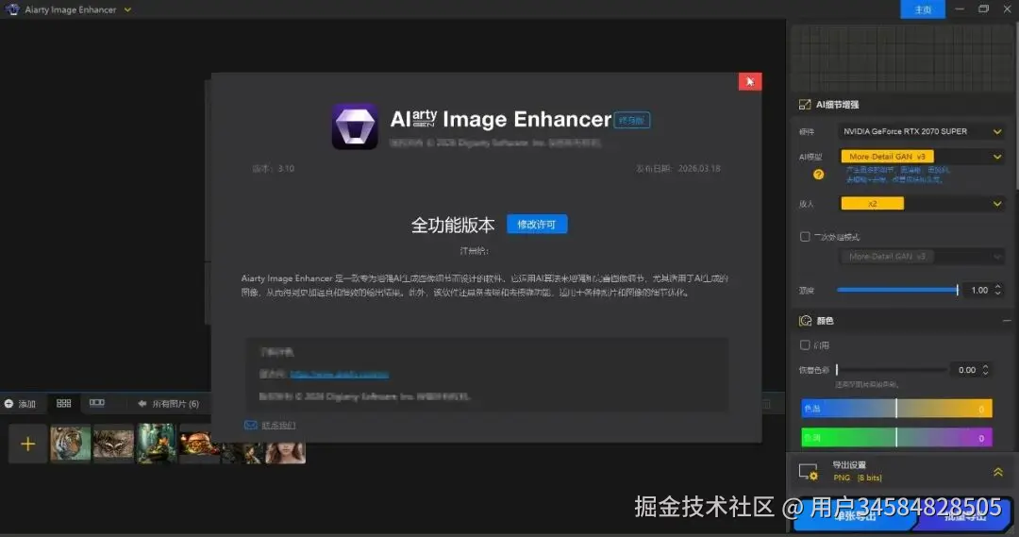The width and height of the screenshot is (1019, 537).
Task: Click the strength value field showing 1.00
Action: pyautogui.click(x=979, y=290)
